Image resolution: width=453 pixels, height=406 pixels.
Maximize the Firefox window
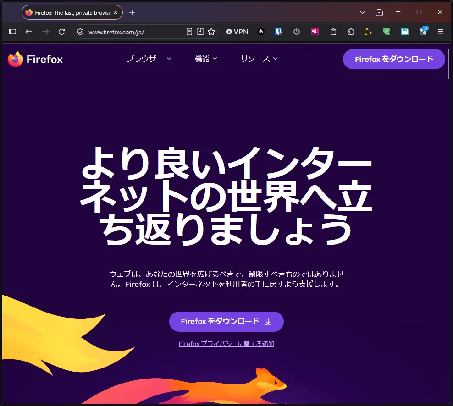click(x=419, y=12)
